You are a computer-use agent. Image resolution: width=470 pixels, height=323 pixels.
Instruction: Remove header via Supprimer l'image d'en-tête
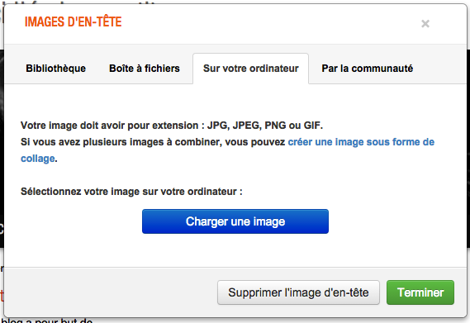pos(298,292)
